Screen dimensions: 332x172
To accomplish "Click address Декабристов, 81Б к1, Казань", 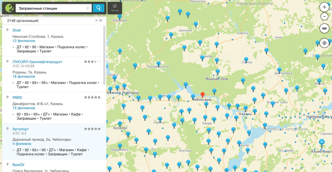I will tap(38, 104).
